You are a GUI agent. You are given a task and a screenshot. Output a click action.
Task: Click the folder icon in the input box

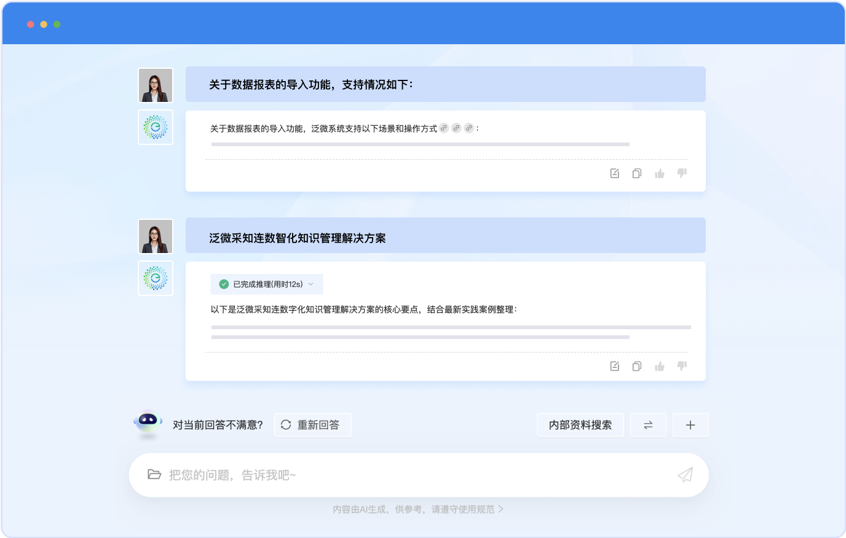154,475
